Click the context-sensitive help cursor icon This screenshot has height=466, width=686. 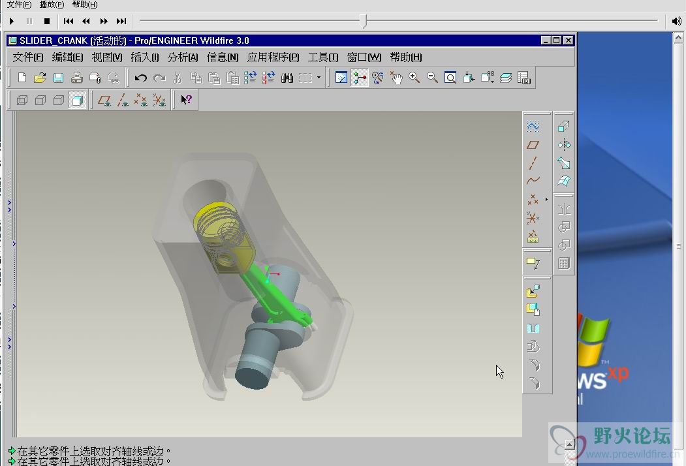click(187, 100)
